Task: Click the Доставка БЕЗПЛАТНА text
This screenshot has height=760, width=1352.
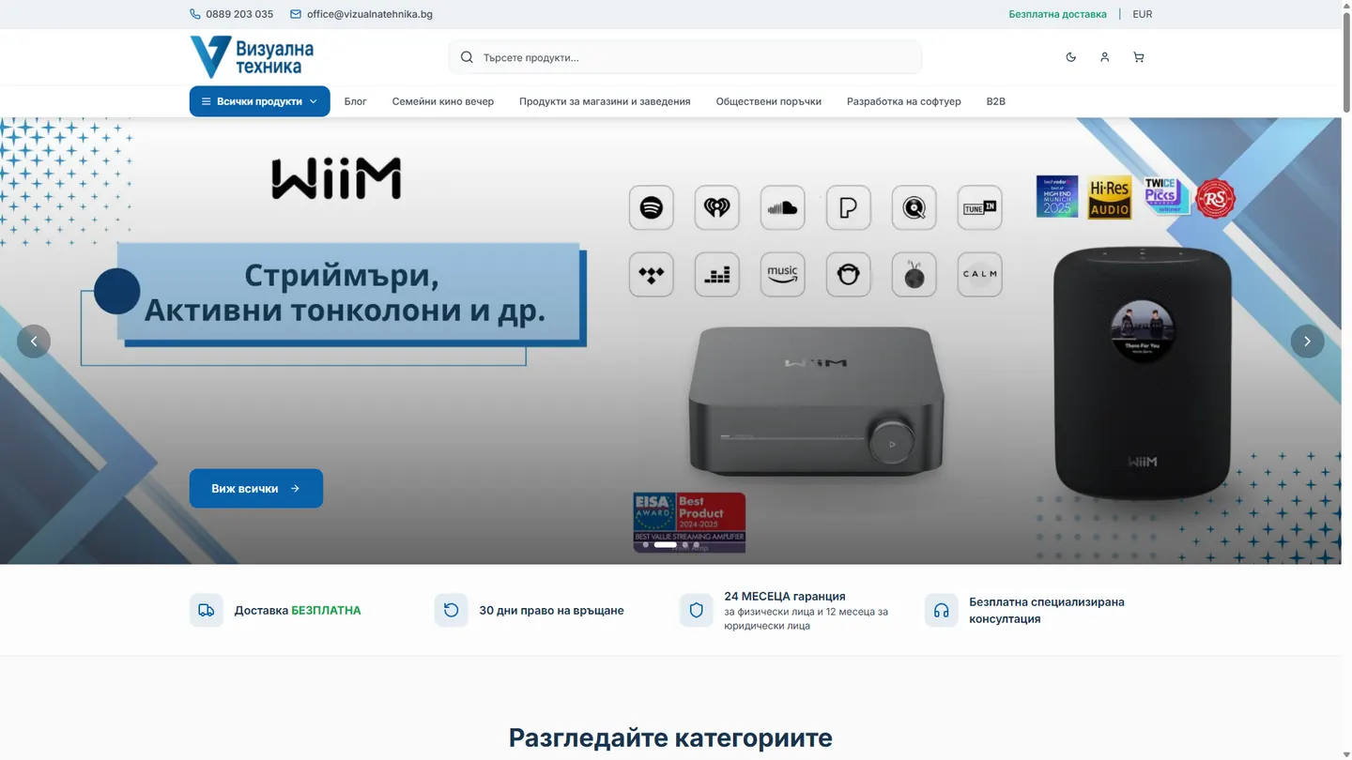Action: [x=298, y=610]
